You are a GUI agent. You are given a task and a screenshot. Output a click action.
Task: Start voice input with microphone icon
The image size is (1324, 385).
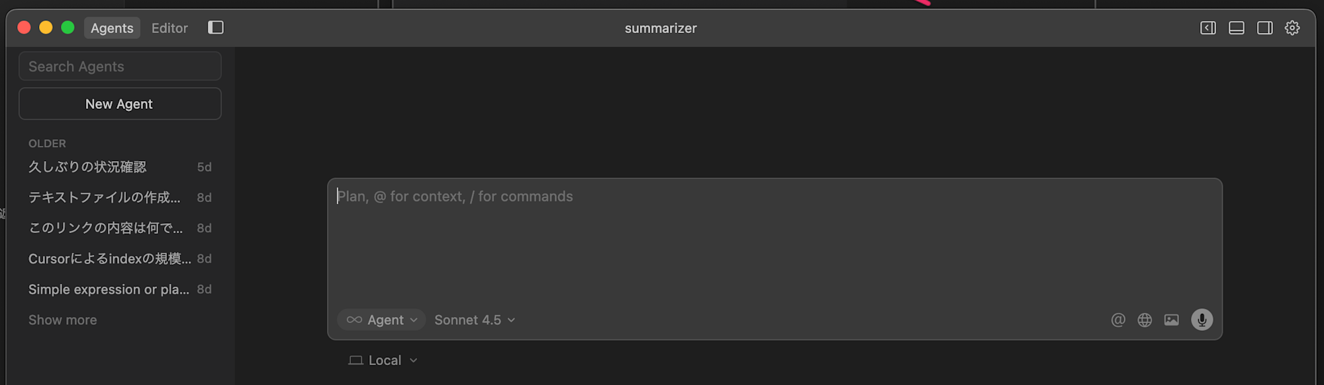1202,320
